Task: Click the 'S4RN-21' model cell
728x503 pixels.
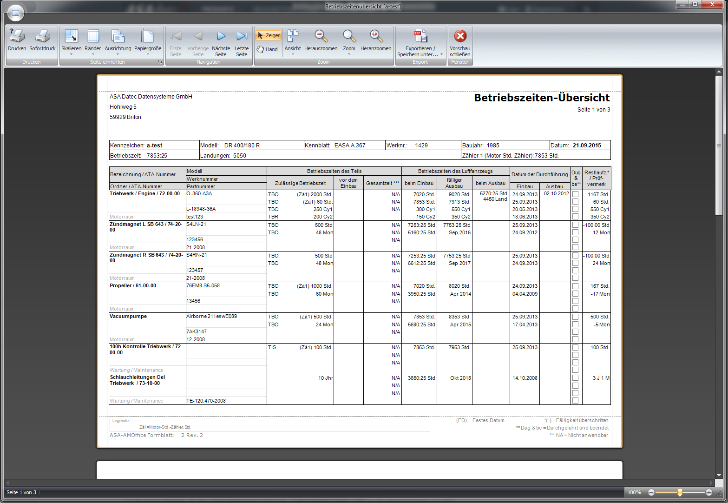Action: point(197,255)
